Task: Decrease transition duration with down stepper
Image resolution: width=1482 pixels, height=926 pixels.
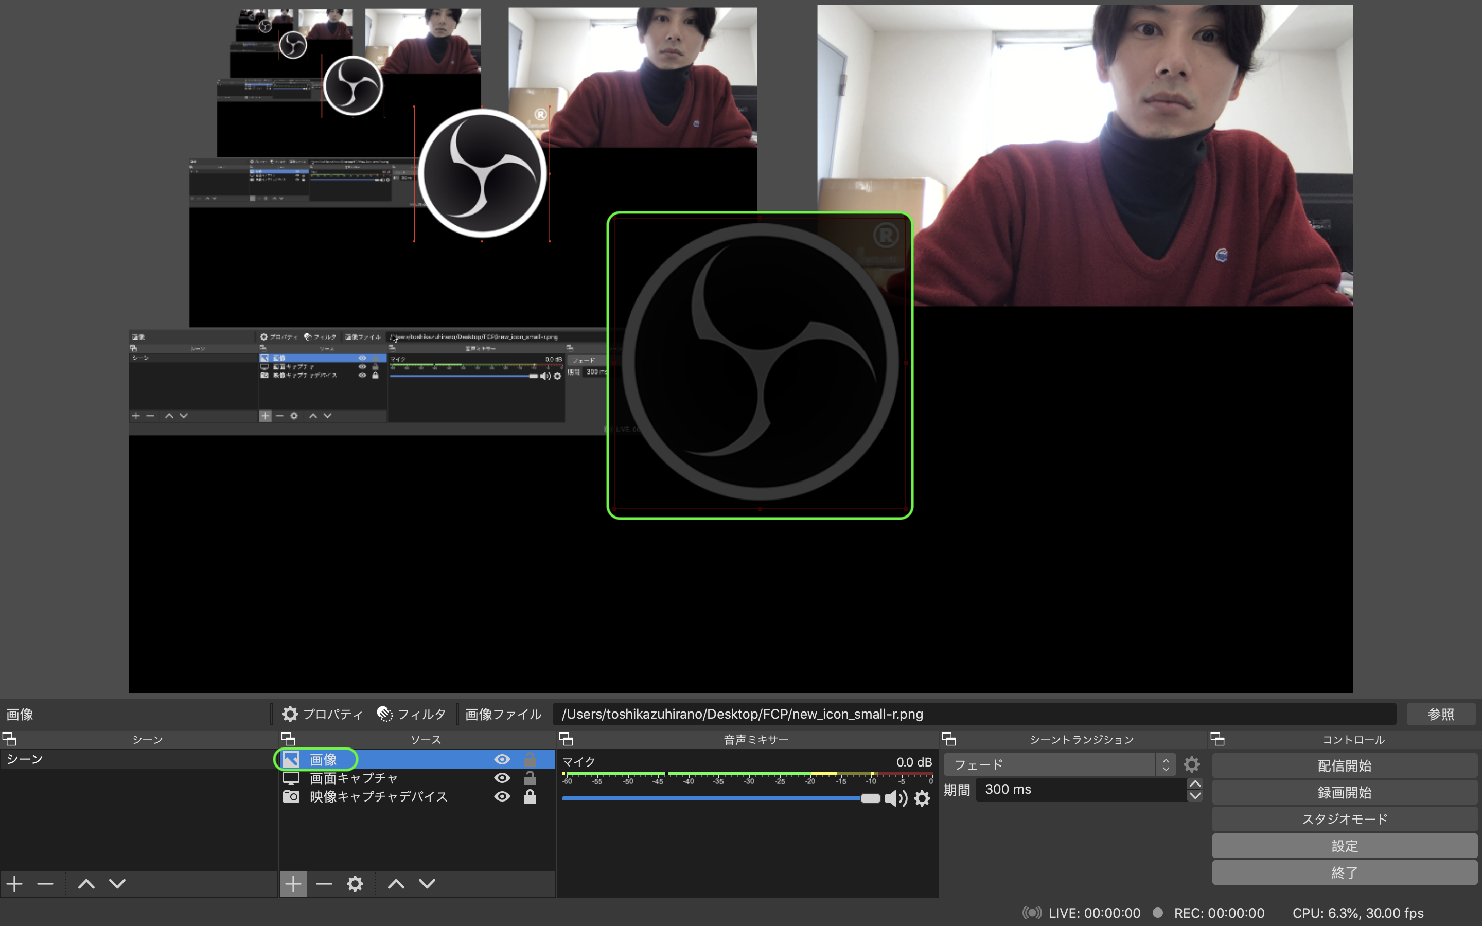Action: coord(1195,795)
